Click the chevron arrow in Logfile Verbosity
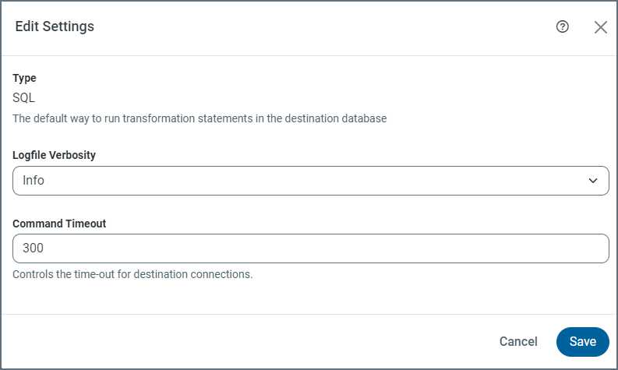618x370 pixels. [593, 181]
